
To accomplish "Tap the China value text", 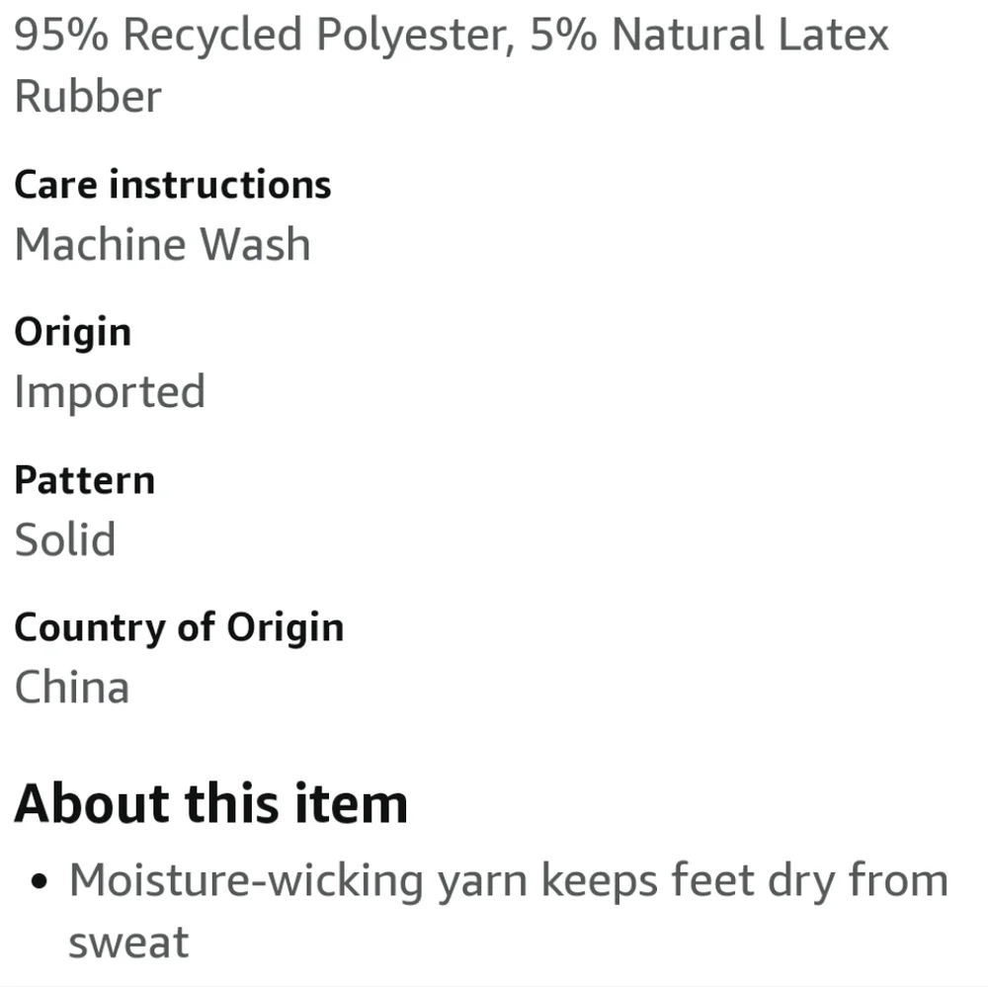I will tap(72, 687).
